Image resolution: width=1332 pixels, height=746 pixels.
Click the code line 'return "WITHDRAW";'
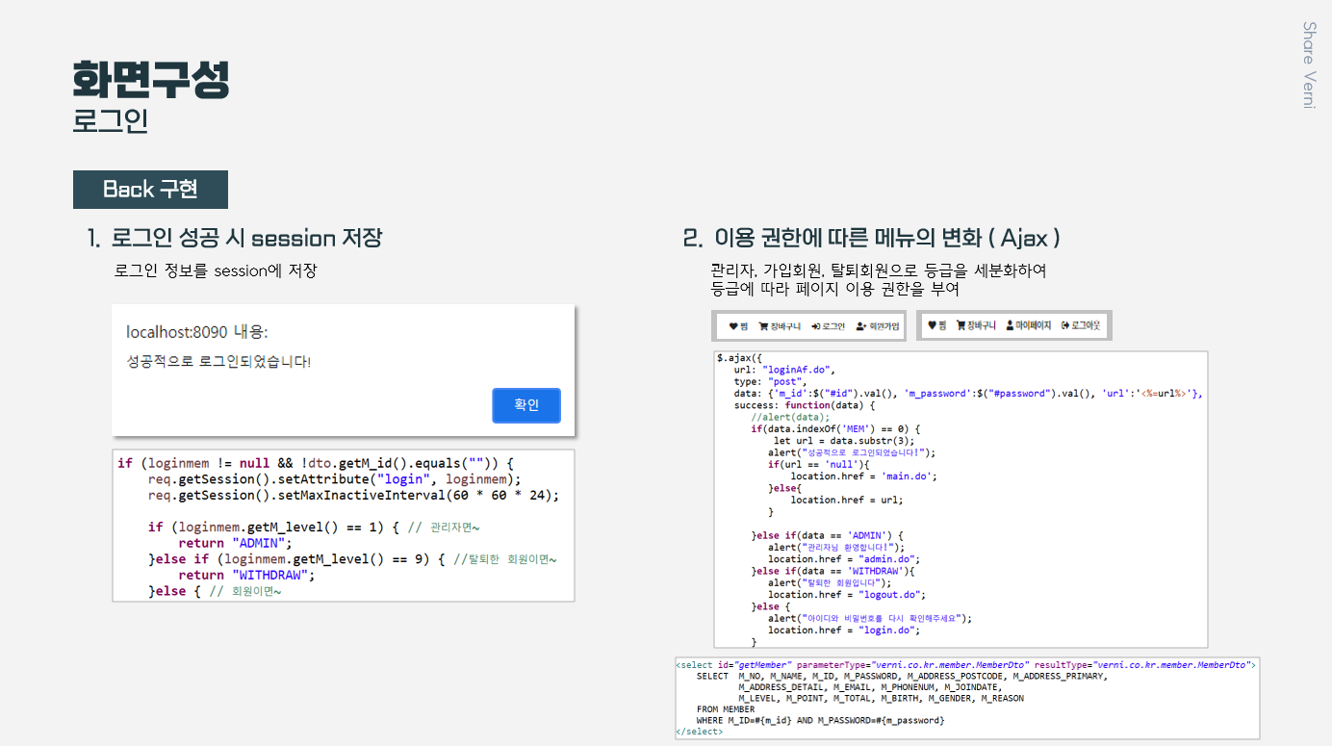(x=246, y=575)
